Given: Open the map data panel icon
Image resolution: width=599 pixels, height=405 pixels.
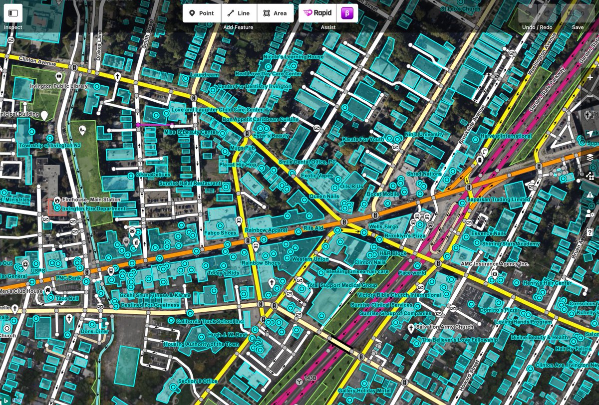Looking at the screenshot, I should (x=590, y=176).
